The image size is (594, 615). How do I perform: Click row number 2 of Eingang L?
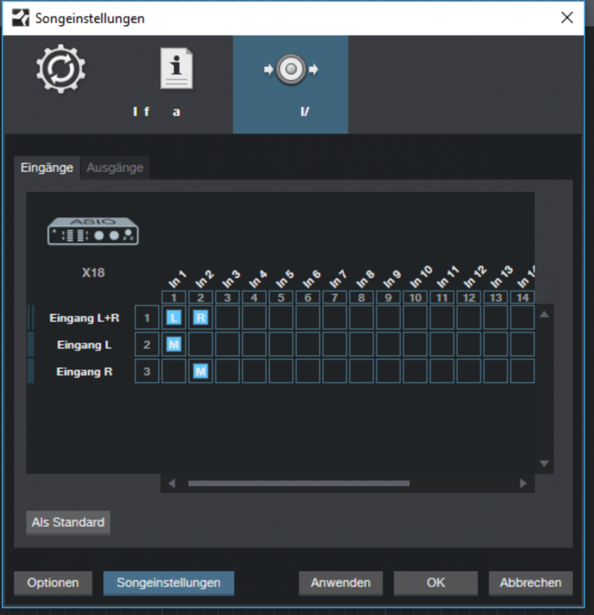tap(147, 345)
